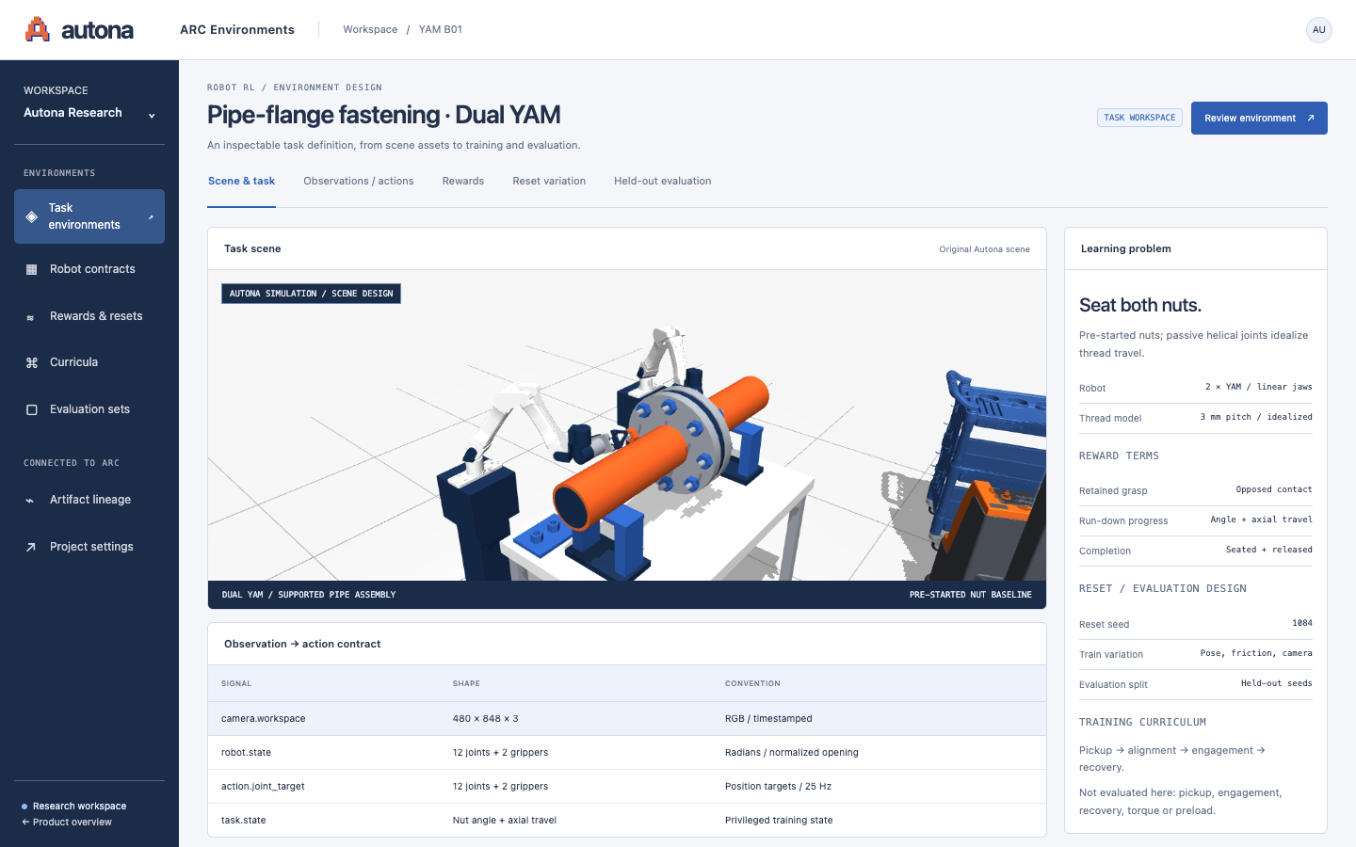Click the Seat both nuts heading
Image resolution: width=1356 pixels, height=847 pixels.
1140,305
